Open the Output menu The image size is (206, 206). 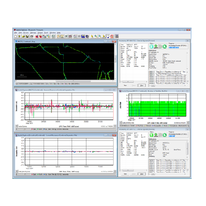[x=40, y=33]
